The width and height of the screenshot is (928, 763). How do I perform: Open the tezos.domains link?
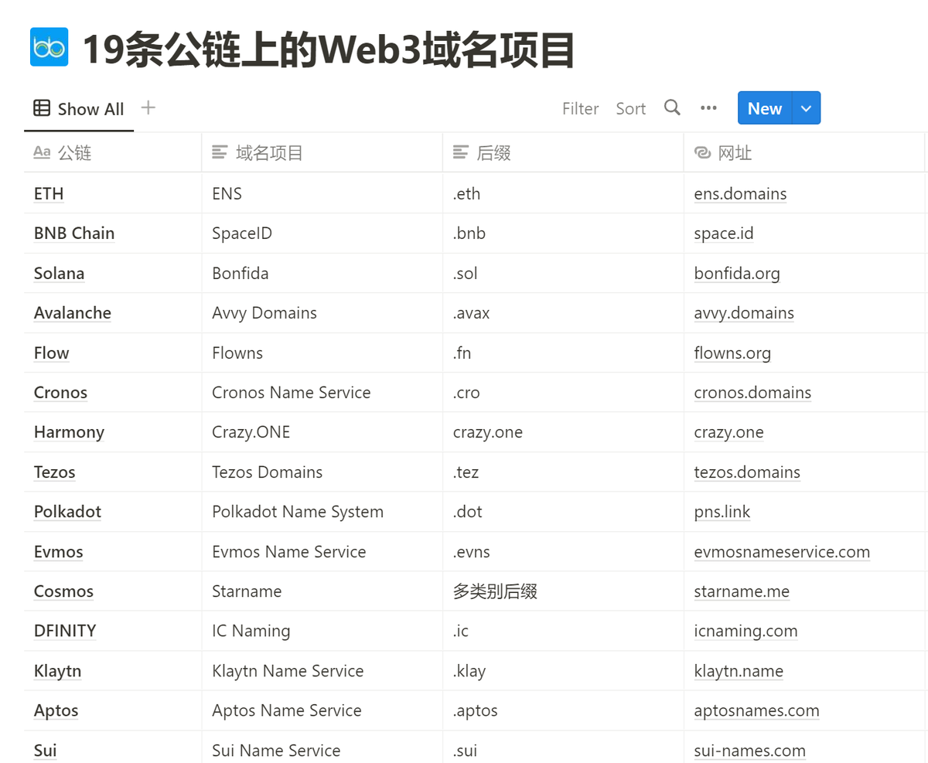click(x=747, y=472)
